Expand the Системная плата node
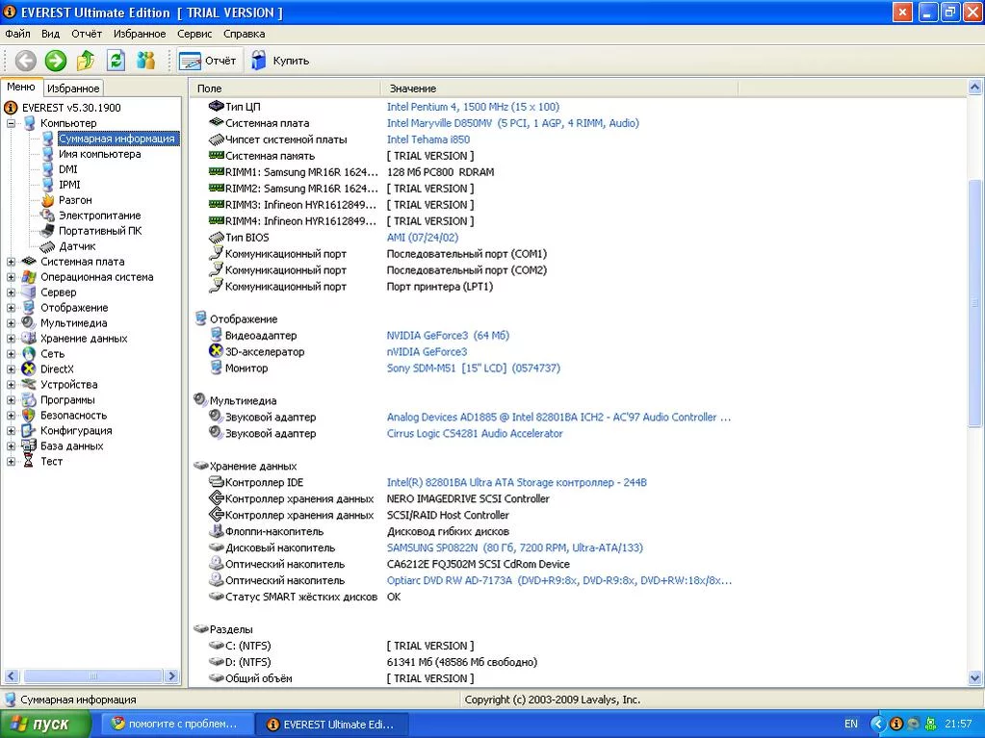 click(x=11, y=262)
